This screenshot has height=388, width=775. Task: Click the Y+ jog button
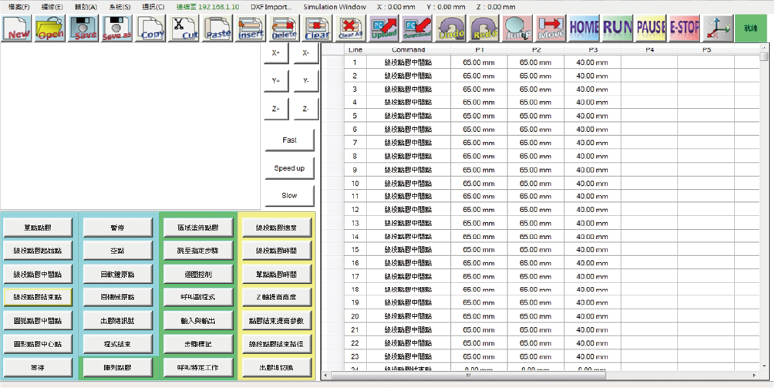(276, 81)
